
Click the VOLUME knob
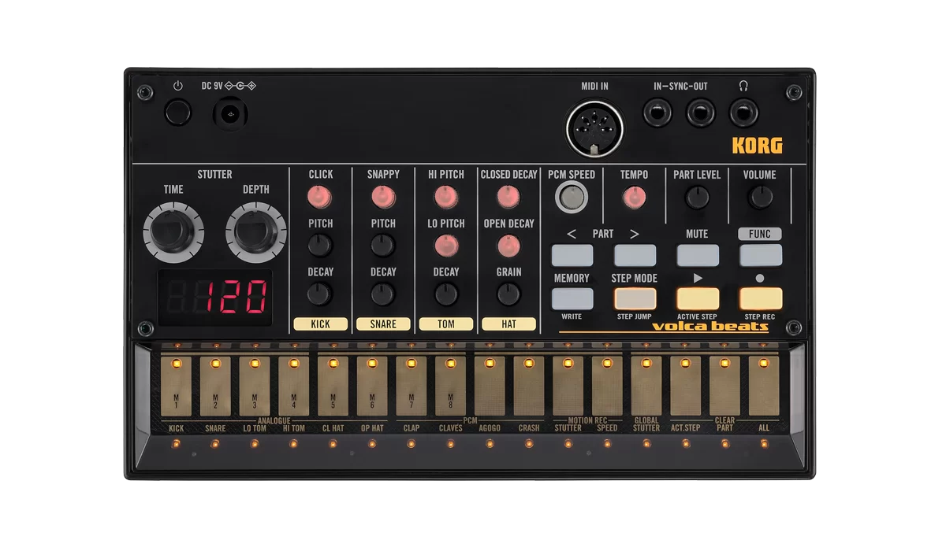click(x=760, y=198)
